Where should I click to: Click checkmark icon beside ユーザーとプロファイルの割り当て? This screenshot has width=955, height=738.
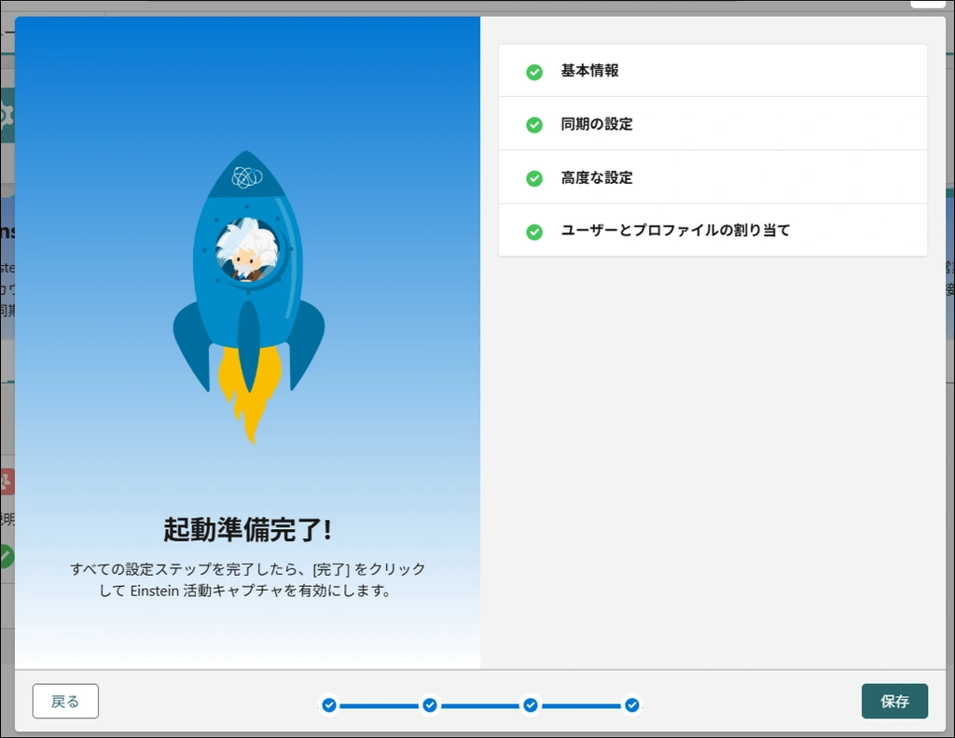coord(534,231)
